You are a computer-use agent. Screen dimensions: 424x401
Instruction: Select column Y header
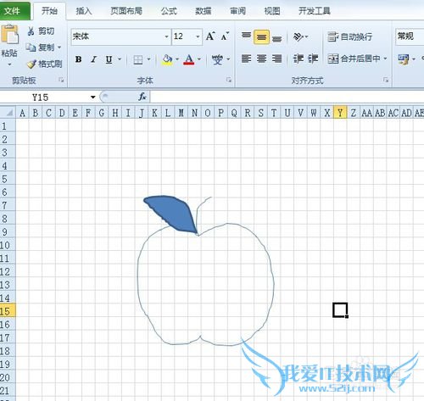click(x=340, y=113)
